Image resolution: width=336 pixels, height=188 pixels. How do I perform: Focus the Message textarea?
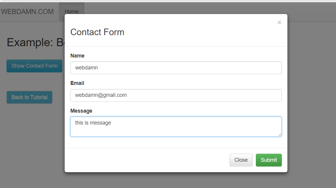(x=176, y=127)
